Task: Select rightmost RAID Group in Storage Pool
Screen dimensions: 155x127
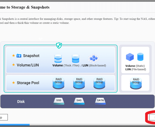Action: [99, 83]
